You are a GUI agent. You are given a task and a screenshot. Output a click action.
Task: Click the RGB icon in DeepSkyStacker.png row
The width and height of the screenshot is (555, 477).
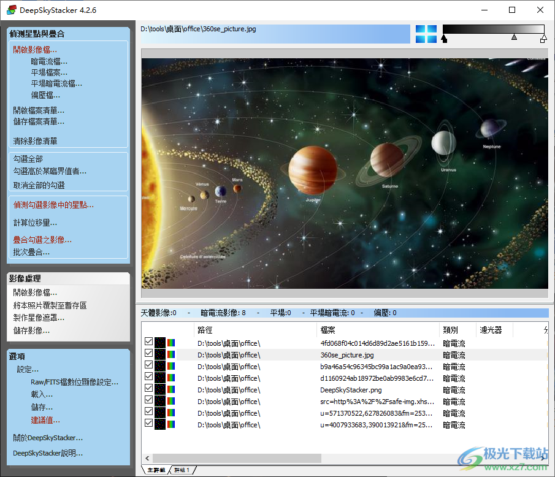pos(171,389)
